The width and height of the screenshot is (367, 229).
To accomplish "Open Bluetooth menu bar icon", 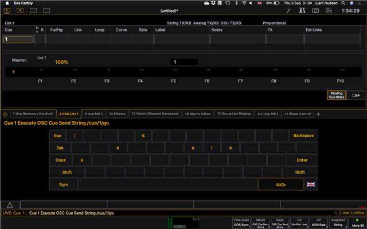I will click(x=236, y=3).
